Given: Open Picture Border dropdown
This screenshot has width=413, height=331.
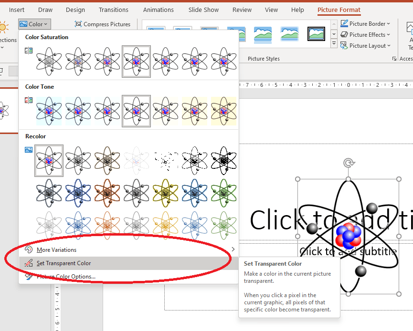Looking at the screenshot, I should (x=365, y=24).
